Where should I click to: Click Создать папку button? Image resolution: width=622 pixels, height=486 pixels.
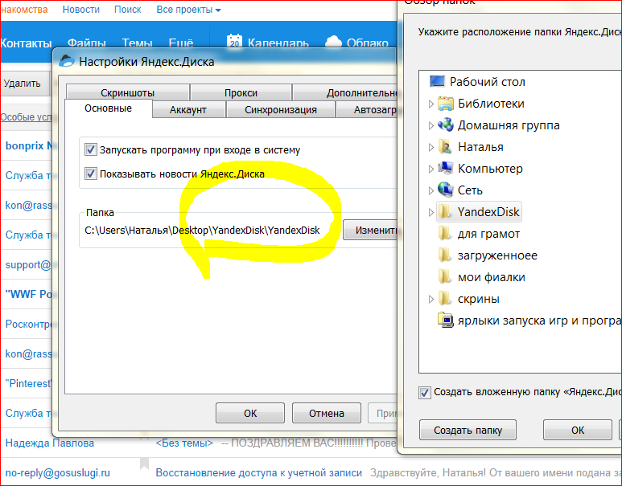pyautogui.click(x=468, y=430)
